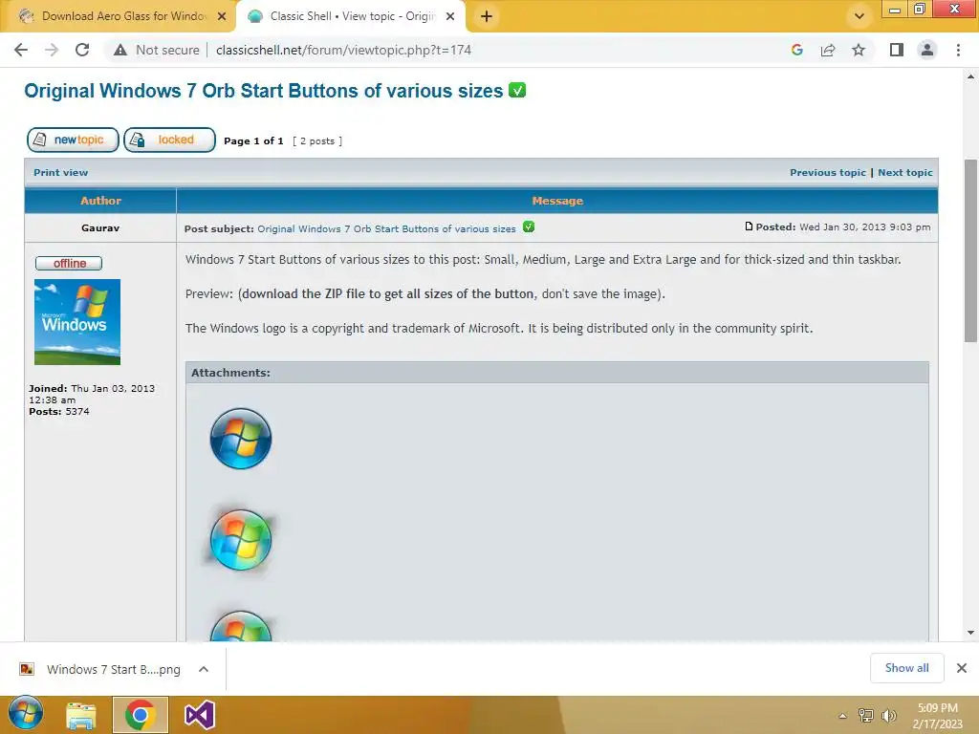Go to the Previous topic
The height and width of the screenshot is (734, 979).
827,173
